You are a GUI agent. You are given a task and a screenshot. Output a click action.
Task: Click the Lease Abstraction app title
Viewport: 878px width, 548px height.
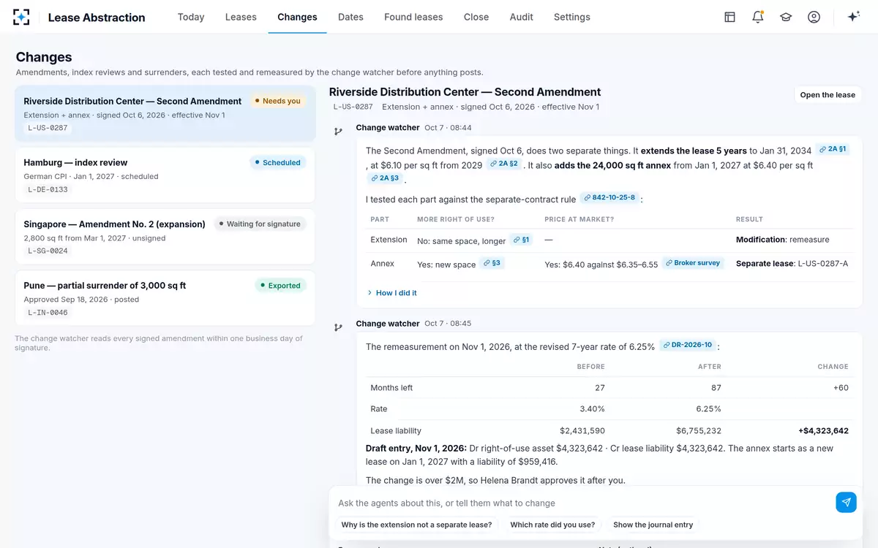(97, 18)
